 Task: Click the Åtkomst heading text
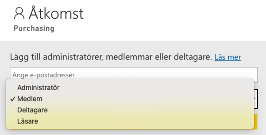click(x=56, y=13)
